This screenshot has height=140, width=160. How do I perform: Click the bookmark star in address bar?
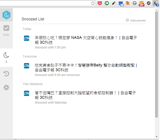93,3
